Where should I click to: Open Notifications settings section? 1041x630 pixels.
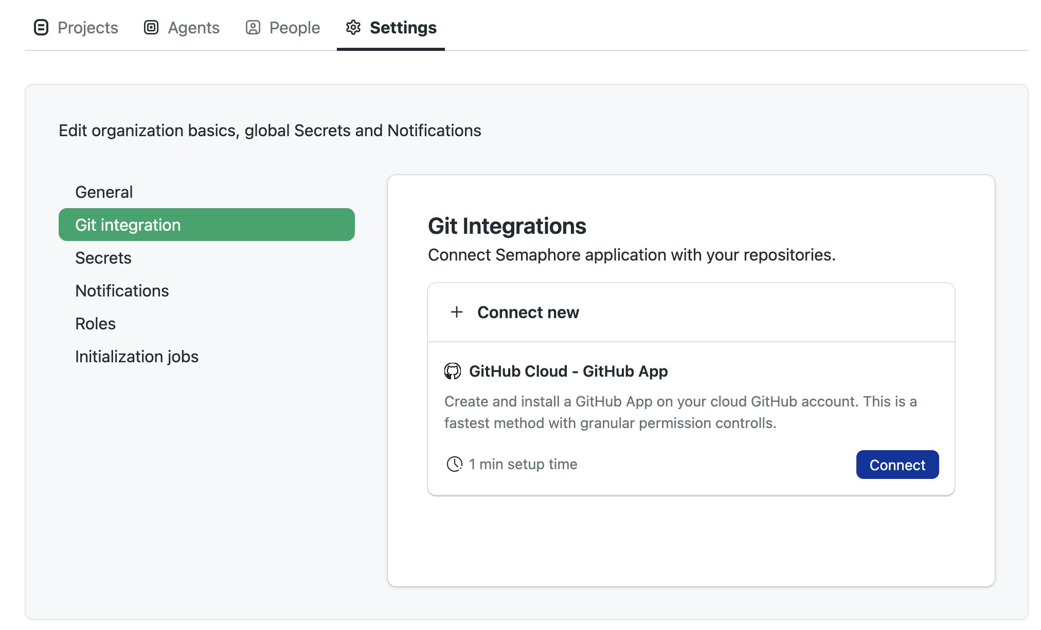(207, 290)
